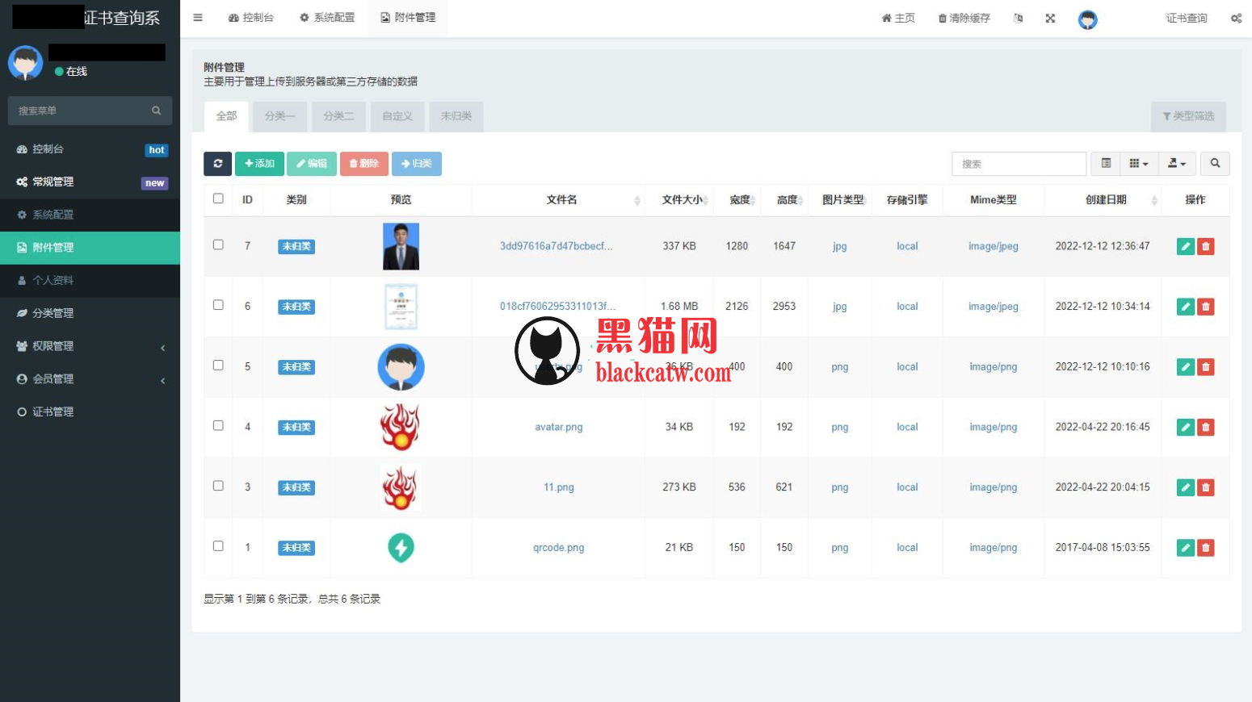Go to 主页 link in header

click(x=898, y=18)
